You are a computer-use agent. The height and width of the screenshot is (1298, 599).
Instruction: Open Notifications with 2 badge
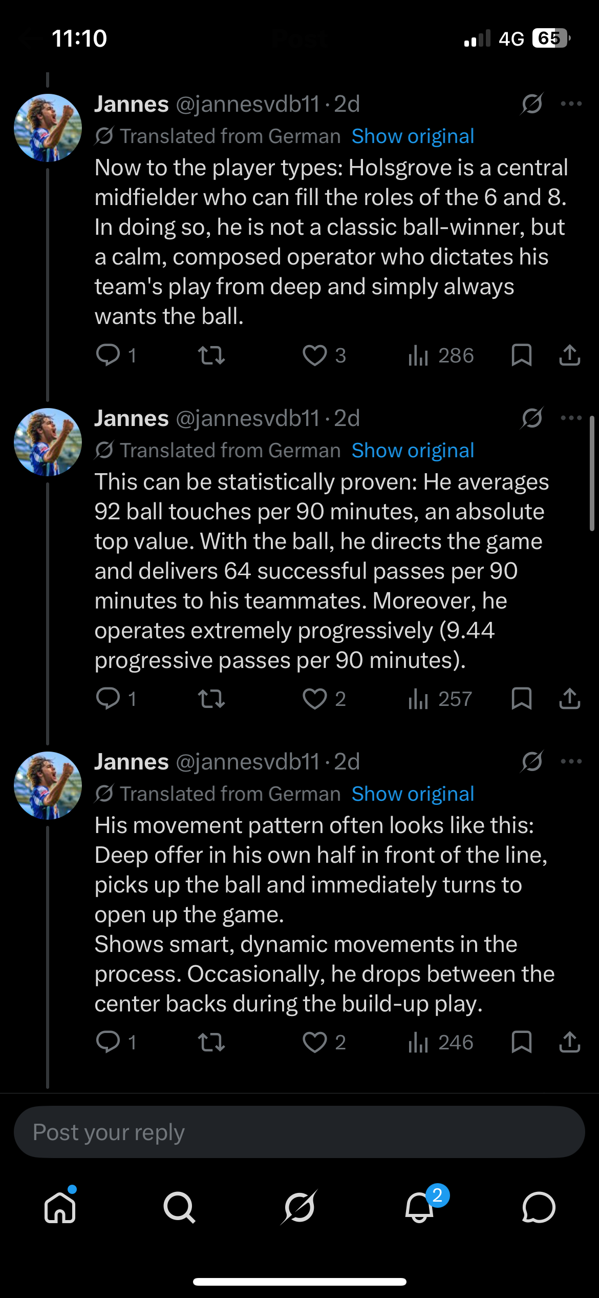click(420, 1207)
